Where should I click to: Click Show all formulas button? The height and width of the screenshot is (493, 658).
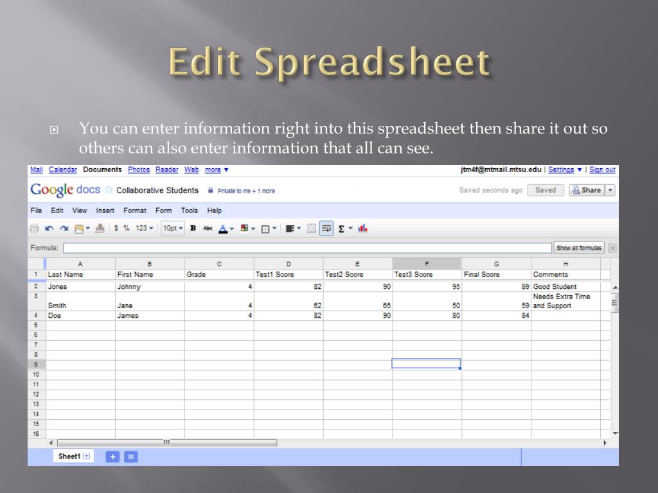pos(579,248)
